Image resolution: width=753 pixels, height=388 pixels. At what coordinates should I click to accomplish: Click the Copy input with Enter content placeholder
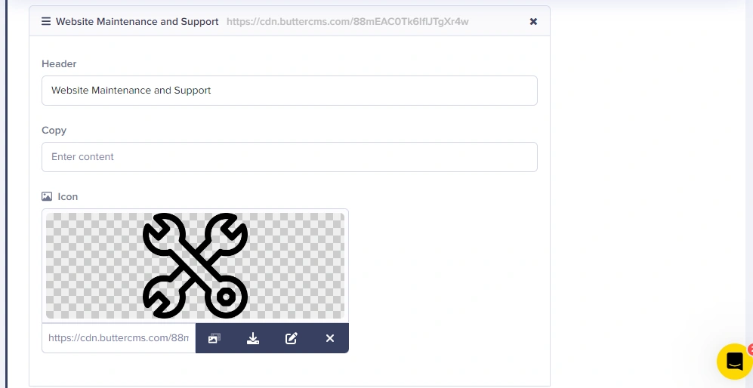point(289,157)
